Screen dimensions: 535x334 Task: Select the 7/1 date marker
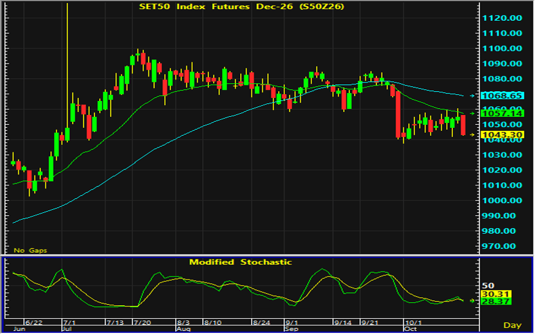[x=70, y=322]
